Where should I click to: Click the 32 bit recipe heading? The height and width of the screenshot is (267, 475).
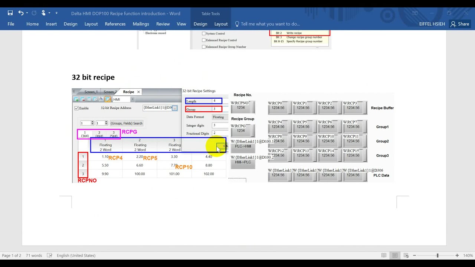coord(93,77)
